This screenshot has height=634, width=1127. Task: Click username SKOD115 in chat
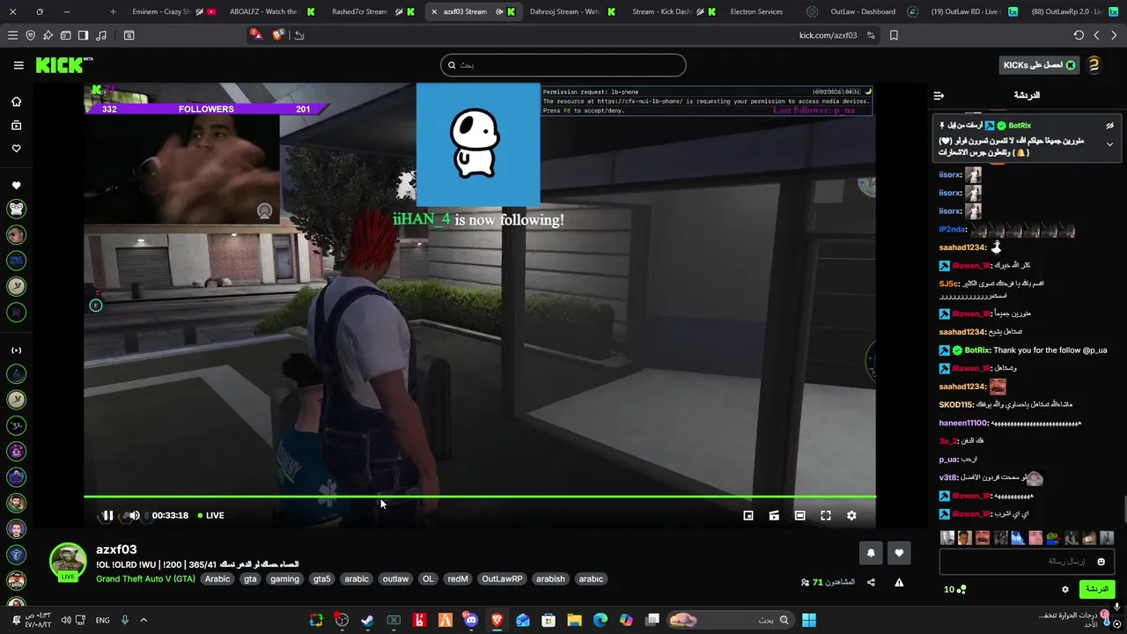[x=955, y=405]
